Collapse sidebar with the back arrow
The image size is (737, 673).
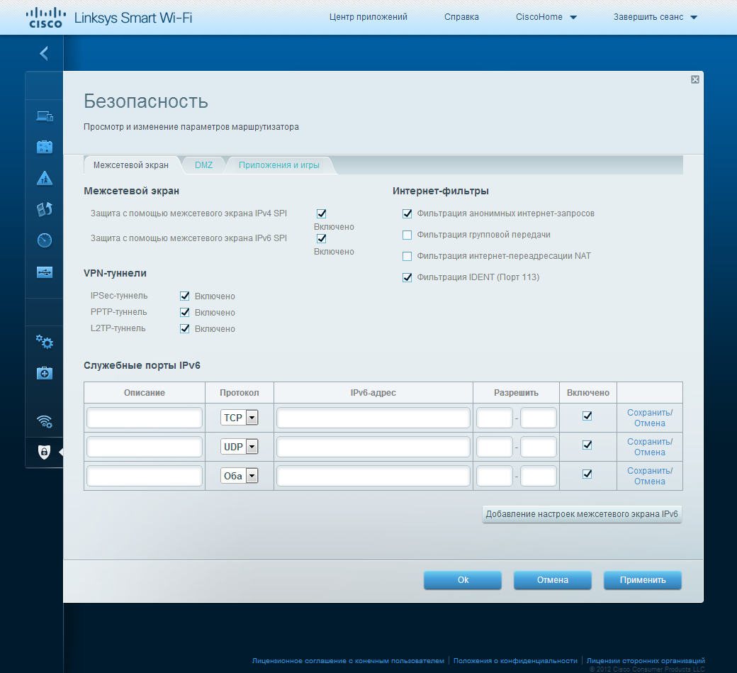click(x=44, y=53)
